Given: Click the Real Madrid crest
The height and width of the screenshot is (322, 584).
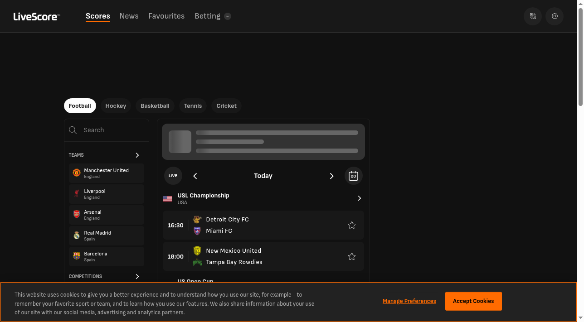Looking at the screenshot, I should (x=77, y=235).
